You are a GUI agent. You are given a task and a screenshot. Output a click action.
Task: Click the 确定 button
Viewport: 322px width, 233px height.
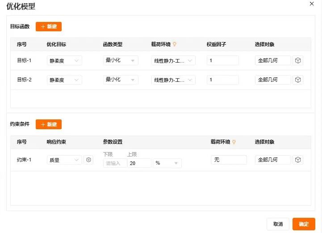click(304, 224)
